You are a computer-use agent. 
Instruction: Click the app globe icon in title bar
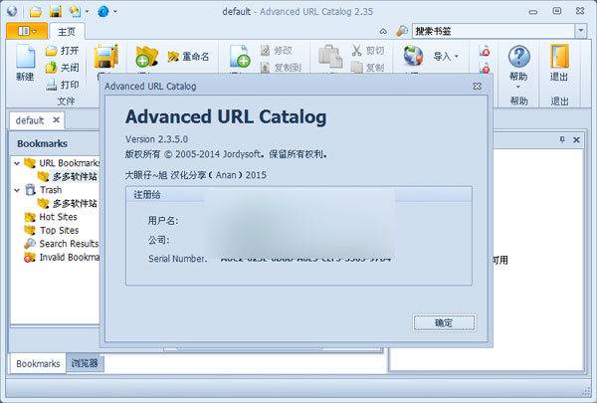12,11
